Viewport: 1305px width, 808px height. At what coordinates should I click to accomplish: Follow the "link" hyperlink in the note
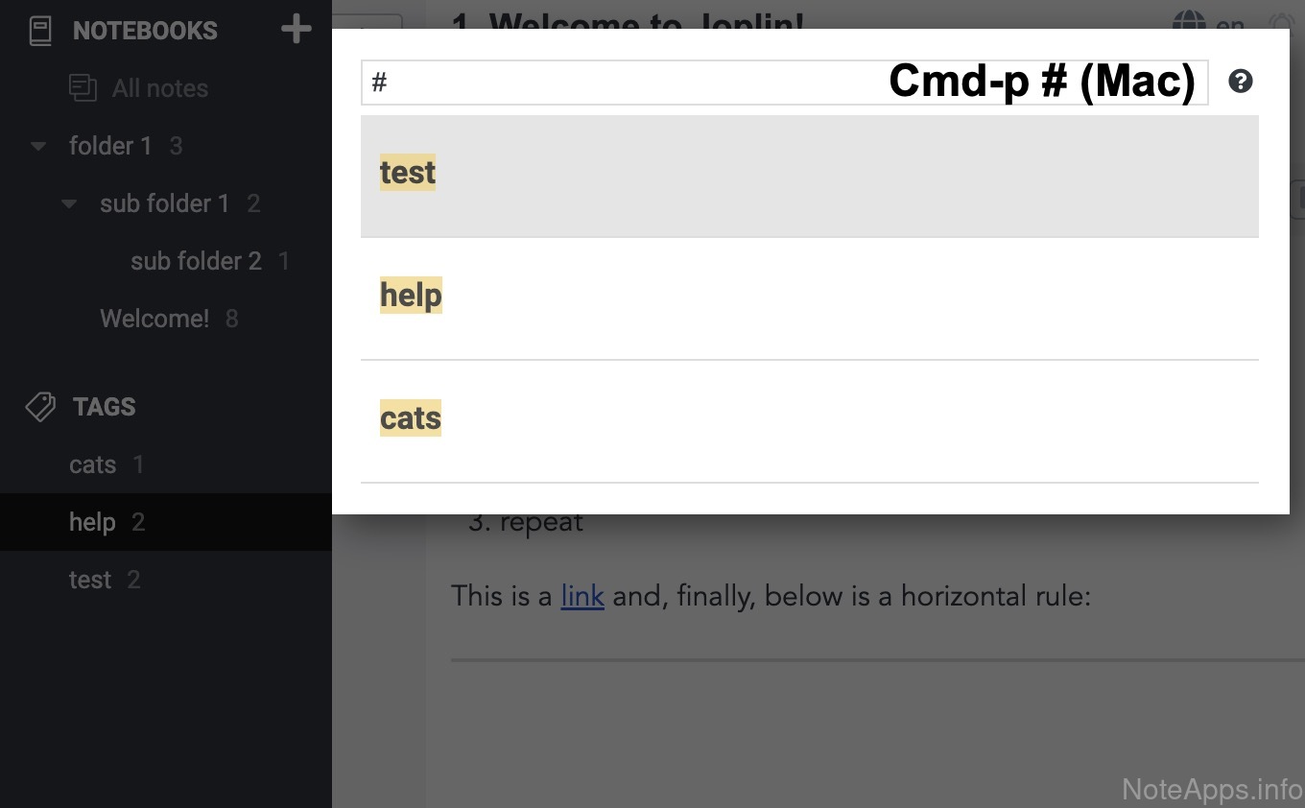coord(581,596)
